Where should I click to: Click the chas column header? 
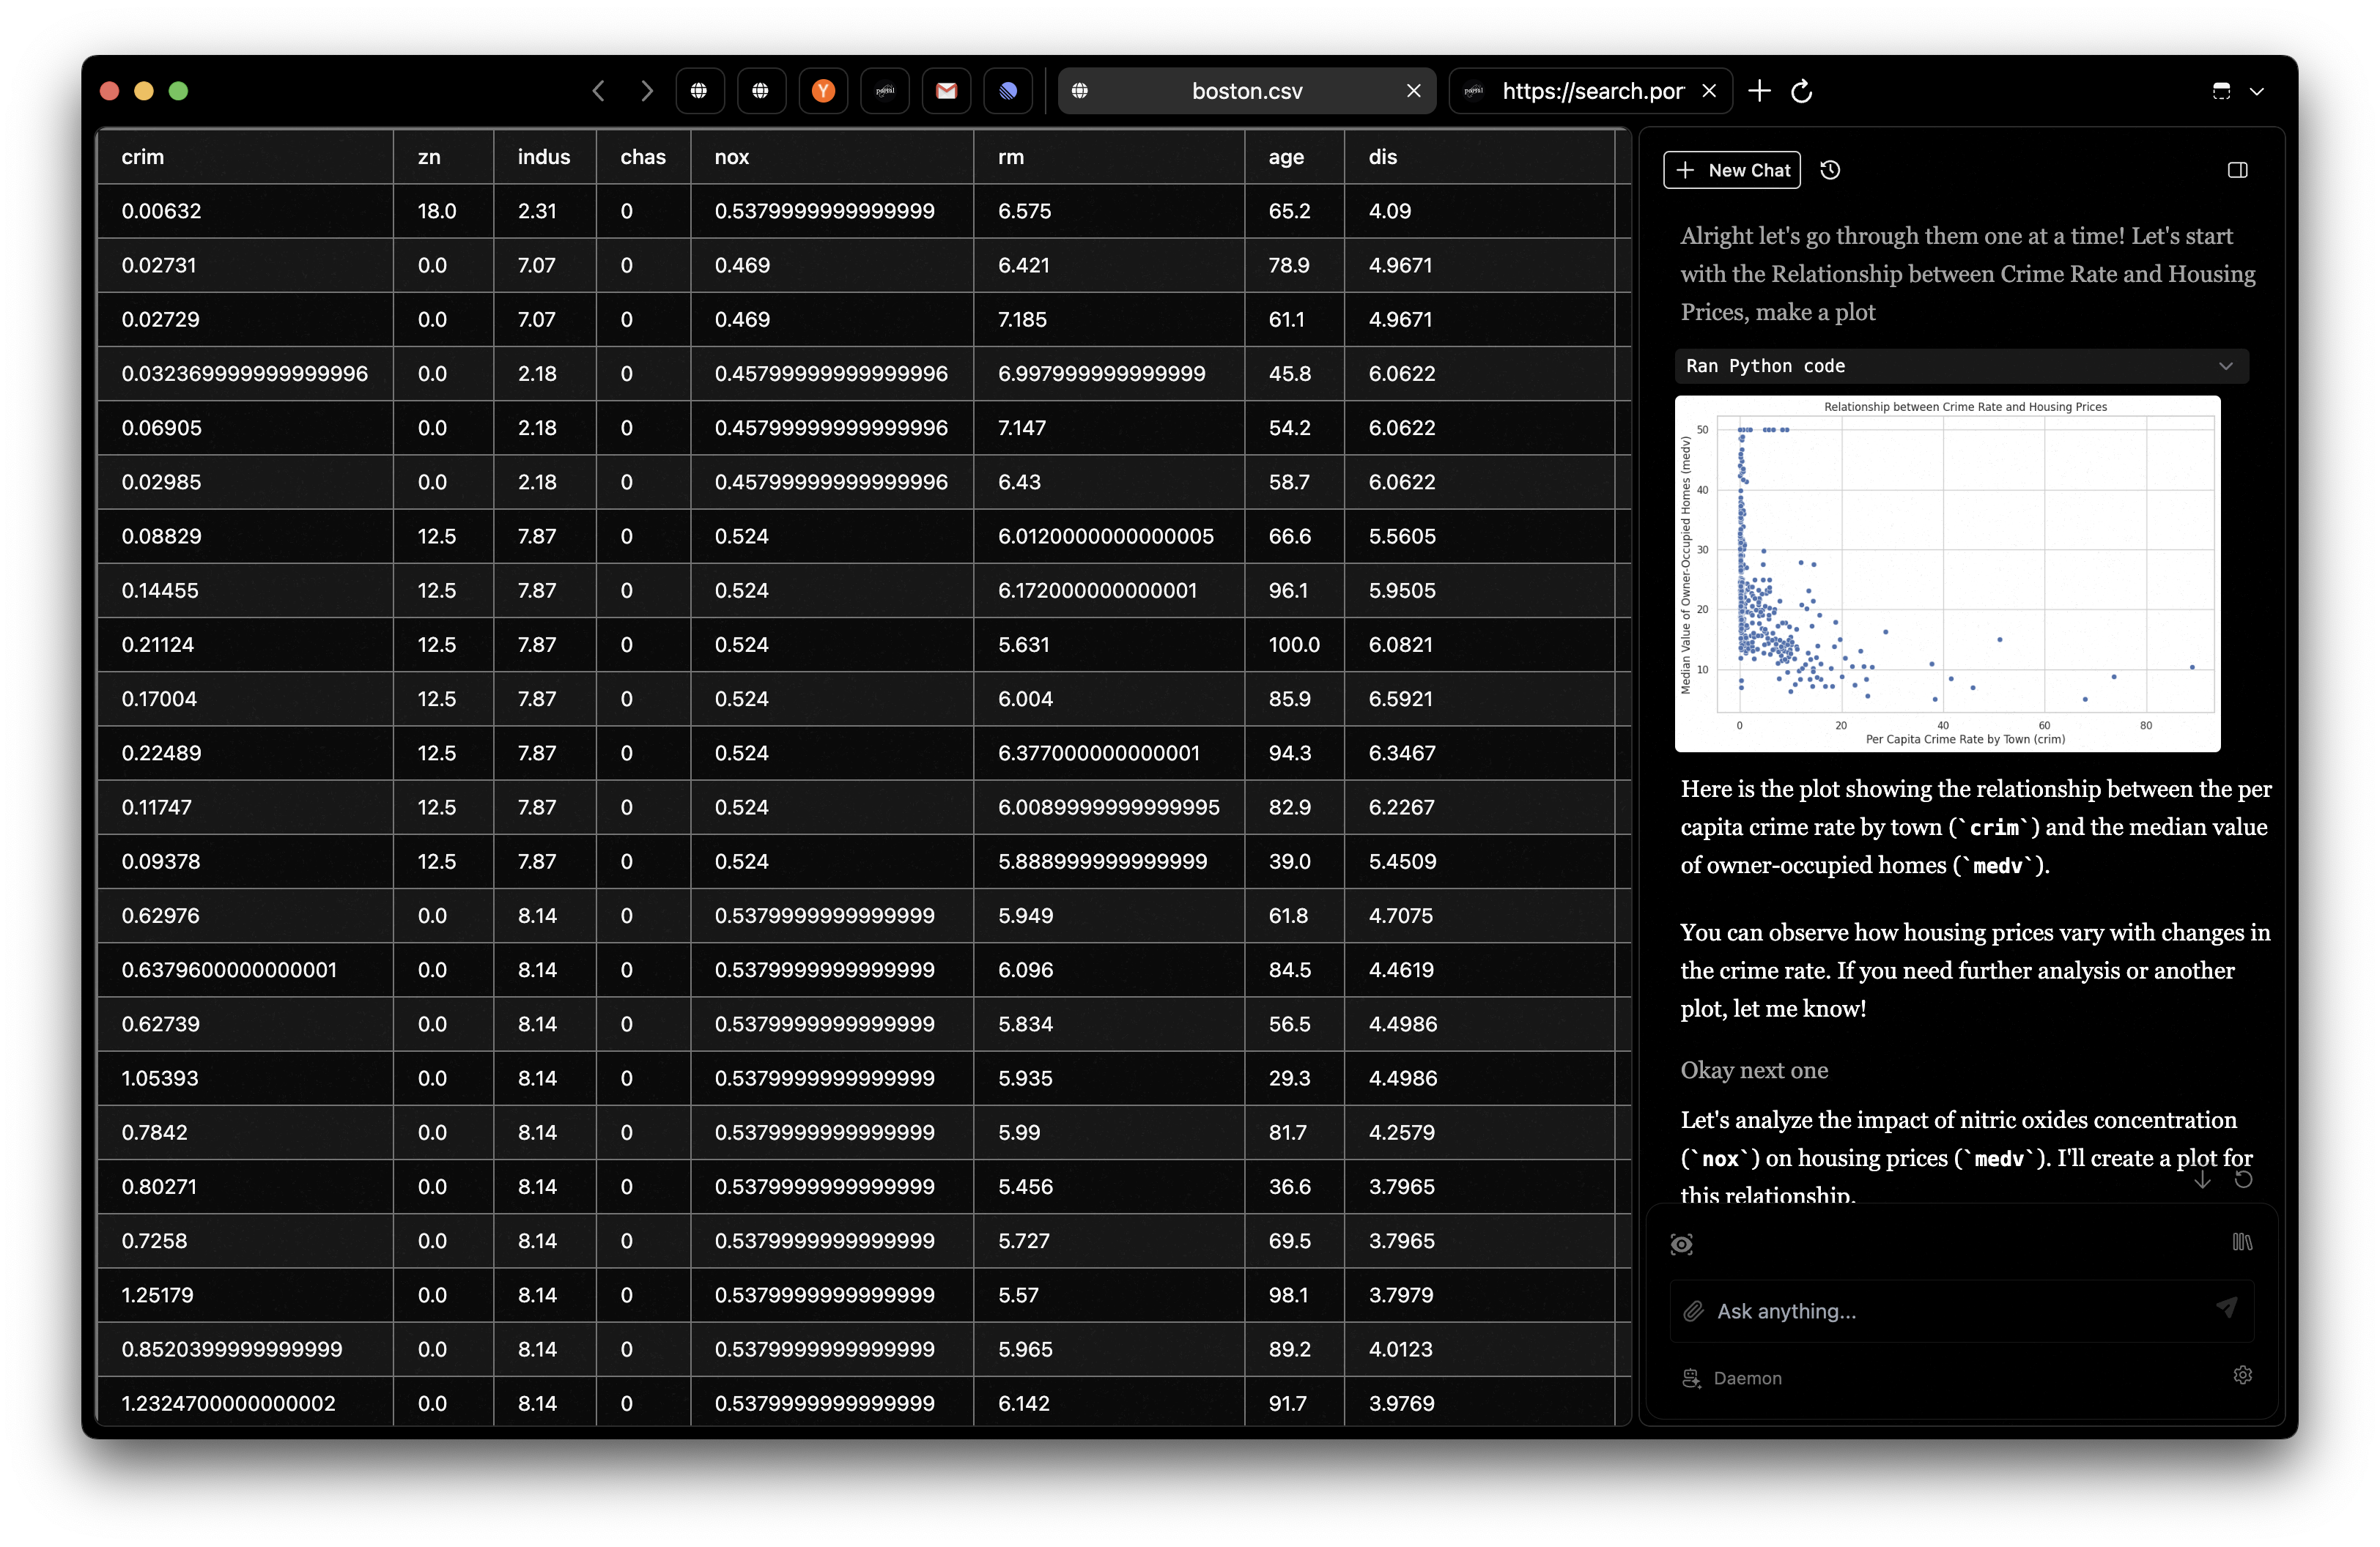pos(643,157)
